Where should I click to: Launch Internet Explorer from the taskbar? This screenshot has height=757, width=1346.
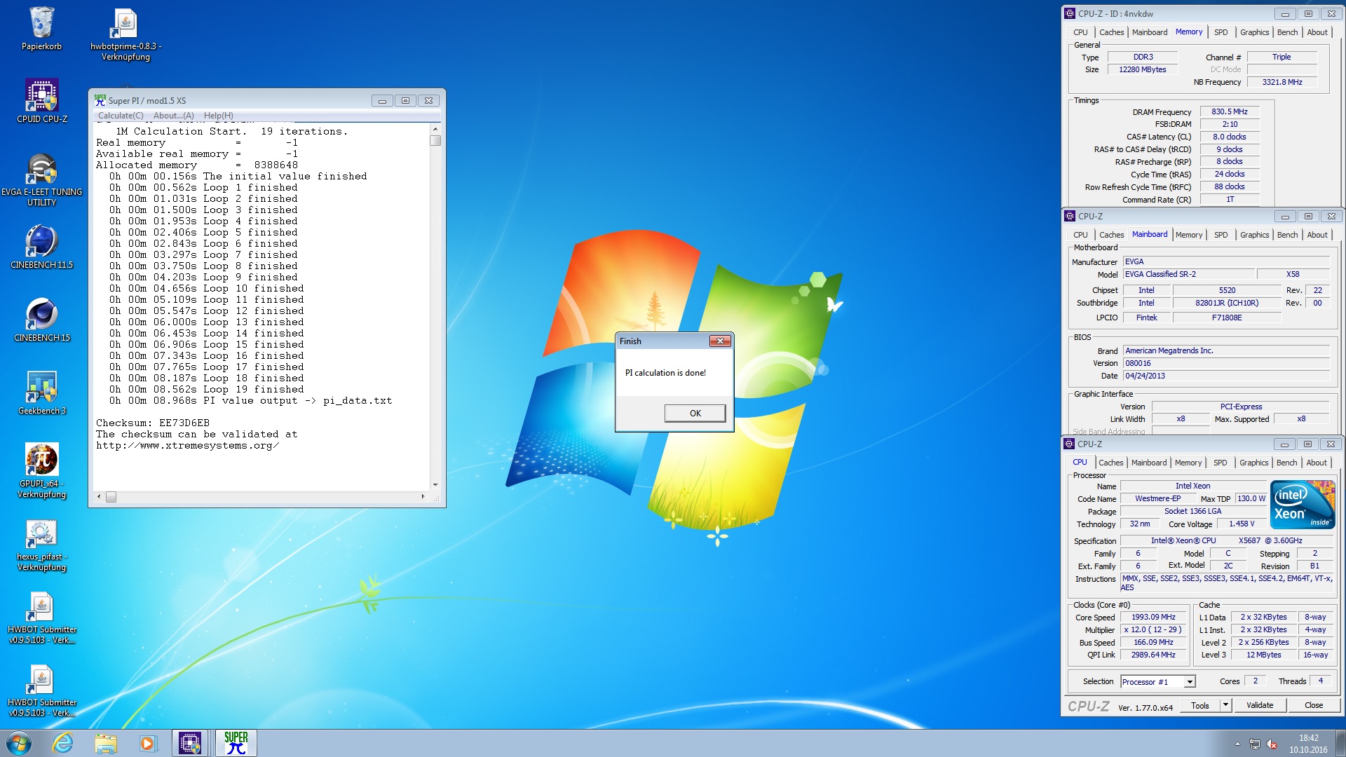(63, 743)
